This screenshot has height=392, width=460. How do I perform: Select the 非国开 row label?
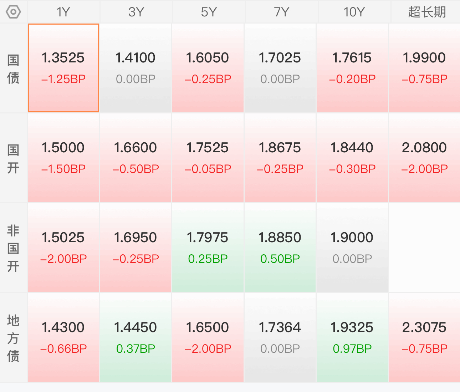pos(13,248)
